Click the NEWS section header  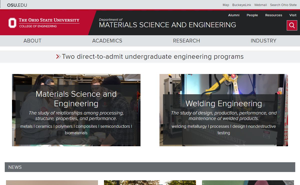coord(150,167)
